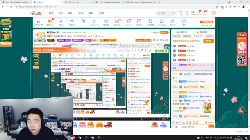Viewport: 250px width, 140px height.
Task: Open the waveform icon in streamer toolbar
Action: [x=61, y=21]
